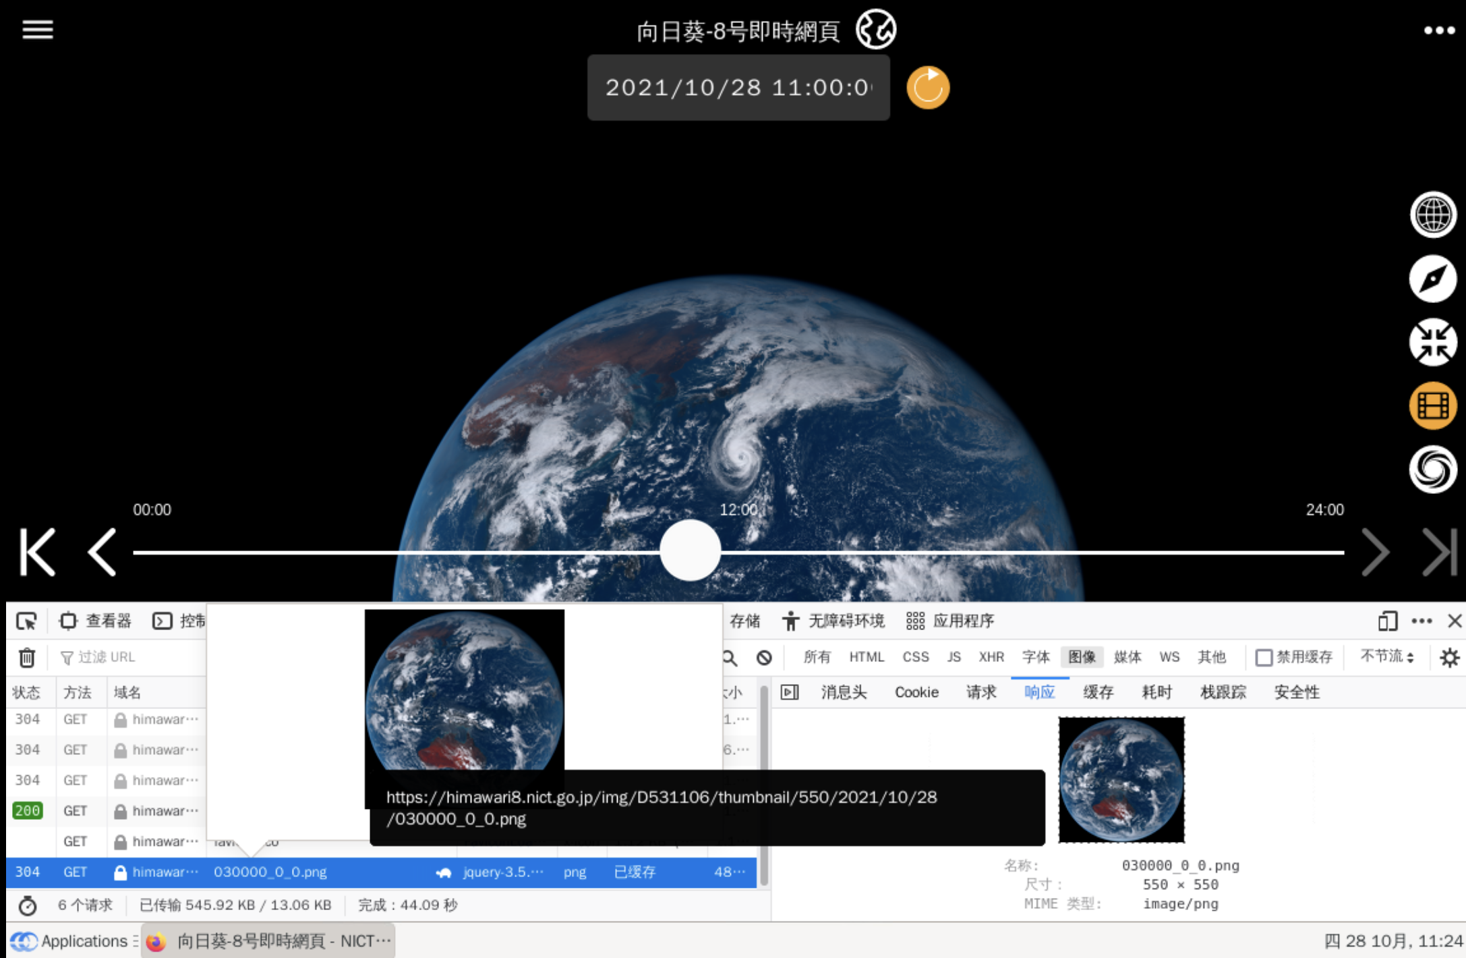
Task: Open network settings gear icon
Action: [x=1449, y=657]
